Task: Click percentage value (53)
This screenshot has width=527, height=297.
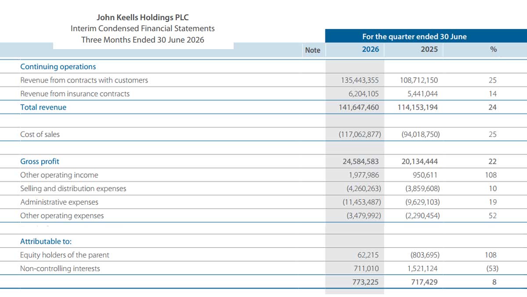Action: pos(492,268)
